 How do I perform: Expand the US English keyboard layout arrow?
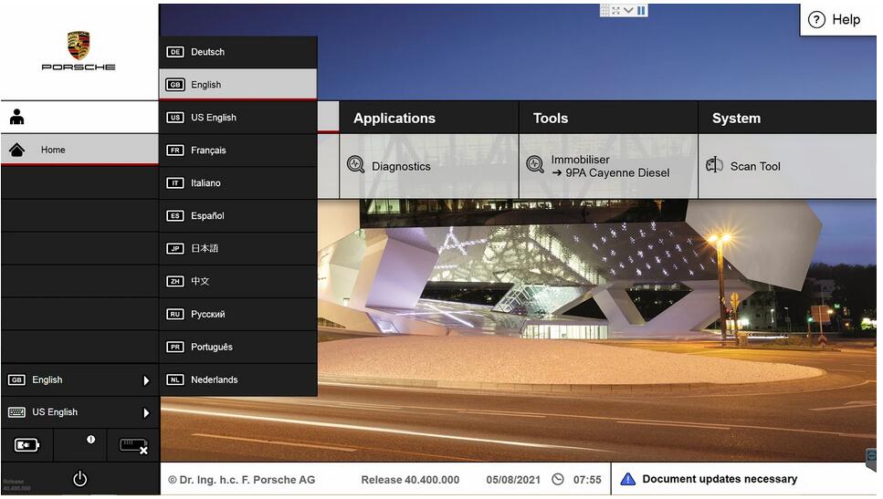pyautogui.click(x=146, y=413)
